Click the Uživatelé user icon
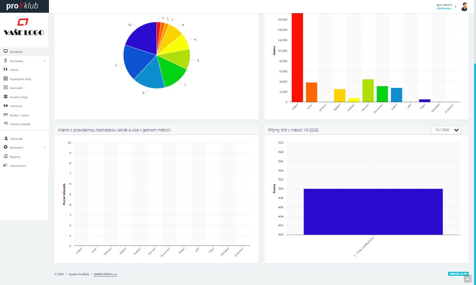Viewport: 476px width, 285px height. click(x=5, y=139)
